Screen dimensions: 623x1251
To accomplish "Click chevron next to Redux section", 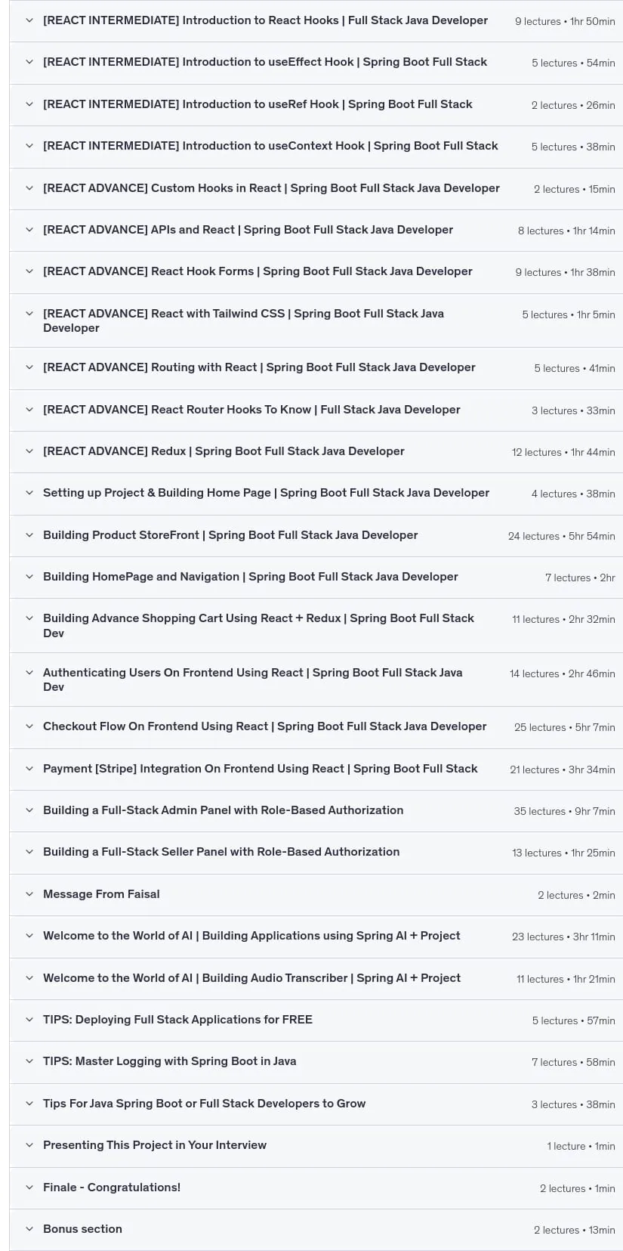I will click(x=29, y=451).
